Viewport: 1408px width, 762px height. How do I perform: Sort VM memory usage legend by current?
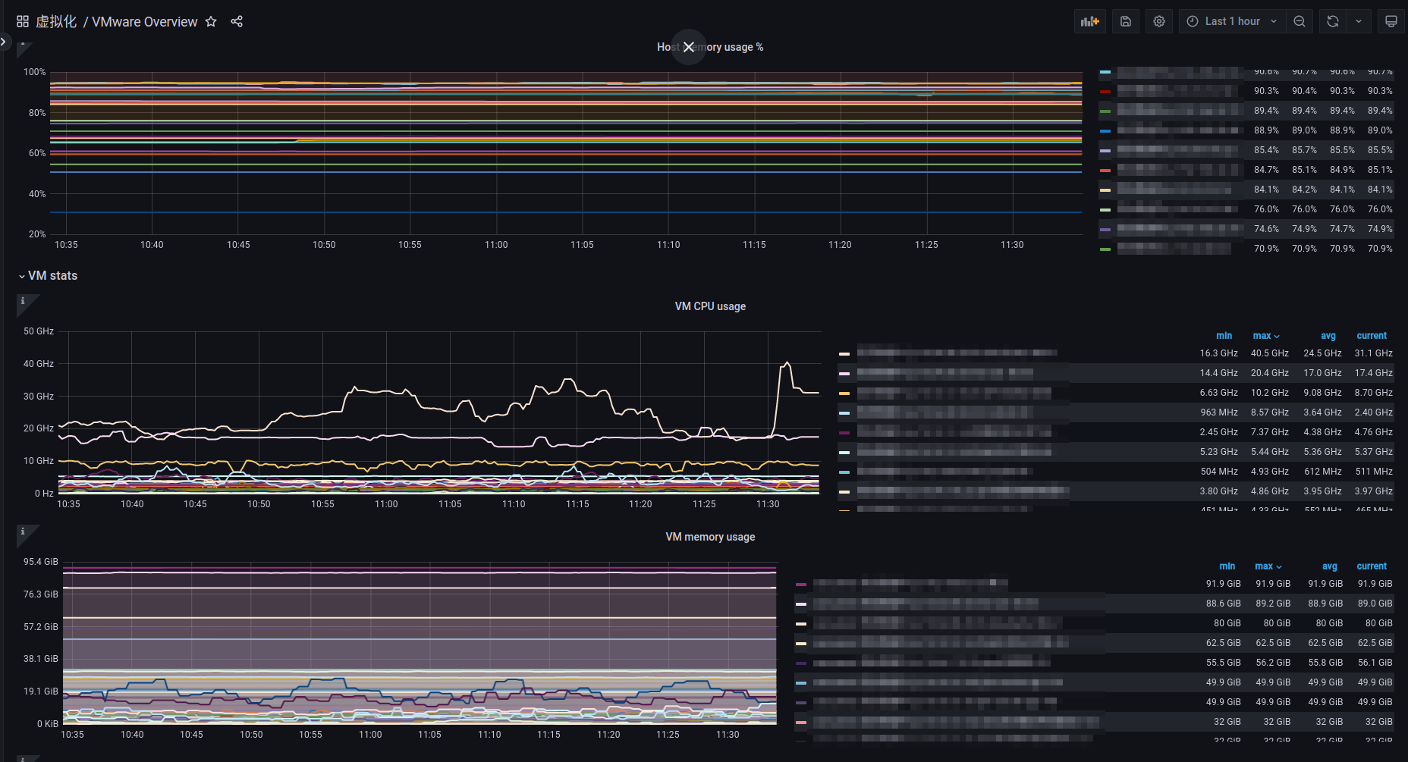(1372, 566)
